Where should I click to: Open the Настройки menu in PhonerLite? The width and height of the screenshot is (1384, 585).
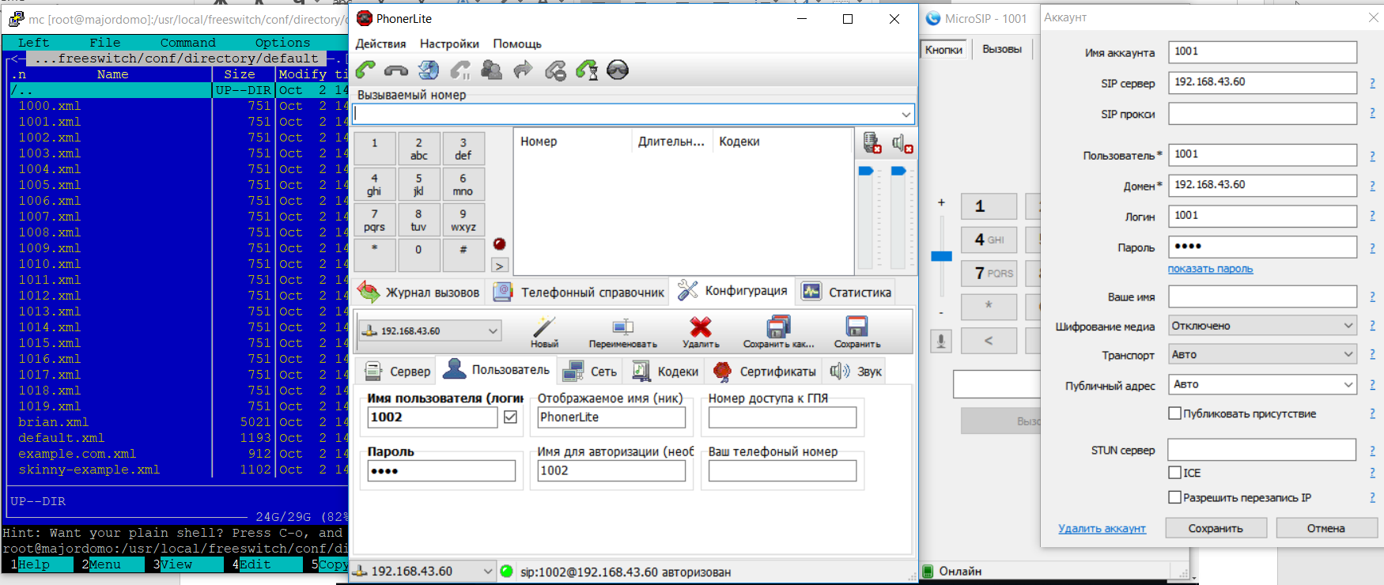coord(449,44)
